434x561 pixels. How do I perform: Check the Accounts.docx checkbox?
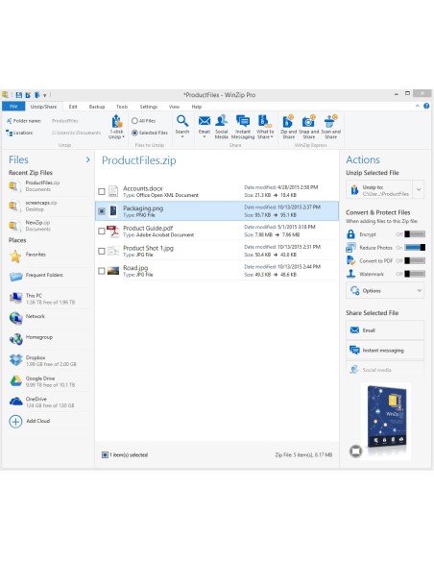(x=102, y=192)
